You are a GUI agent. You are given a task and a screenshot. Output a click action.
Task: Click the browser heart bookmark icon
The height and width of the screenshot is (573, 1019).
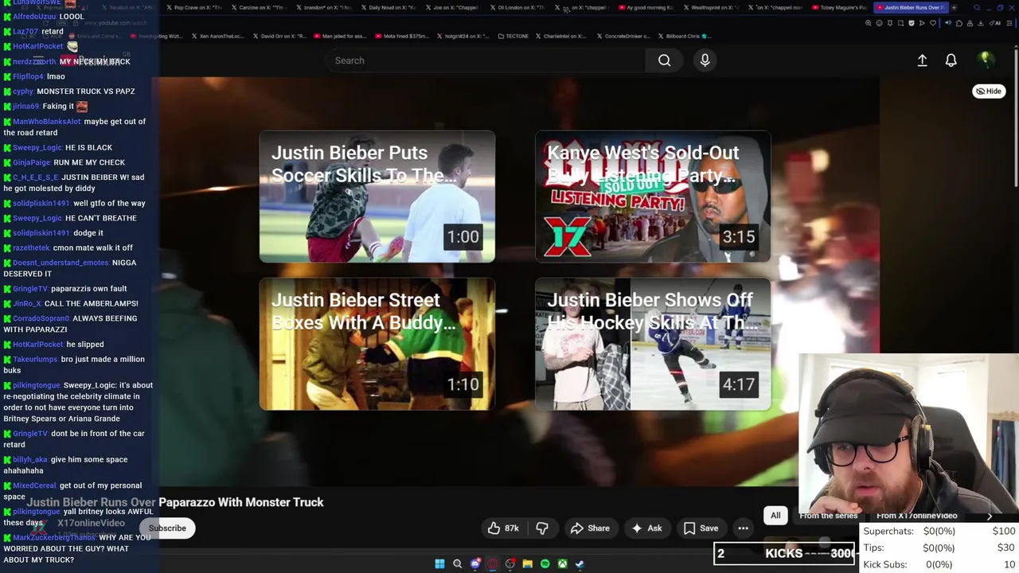click(933, 23)
